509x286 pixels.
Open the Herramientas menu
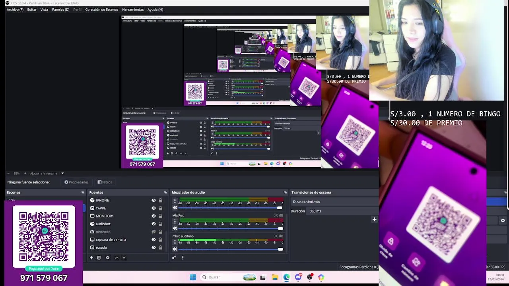click(x=133, y=10)
